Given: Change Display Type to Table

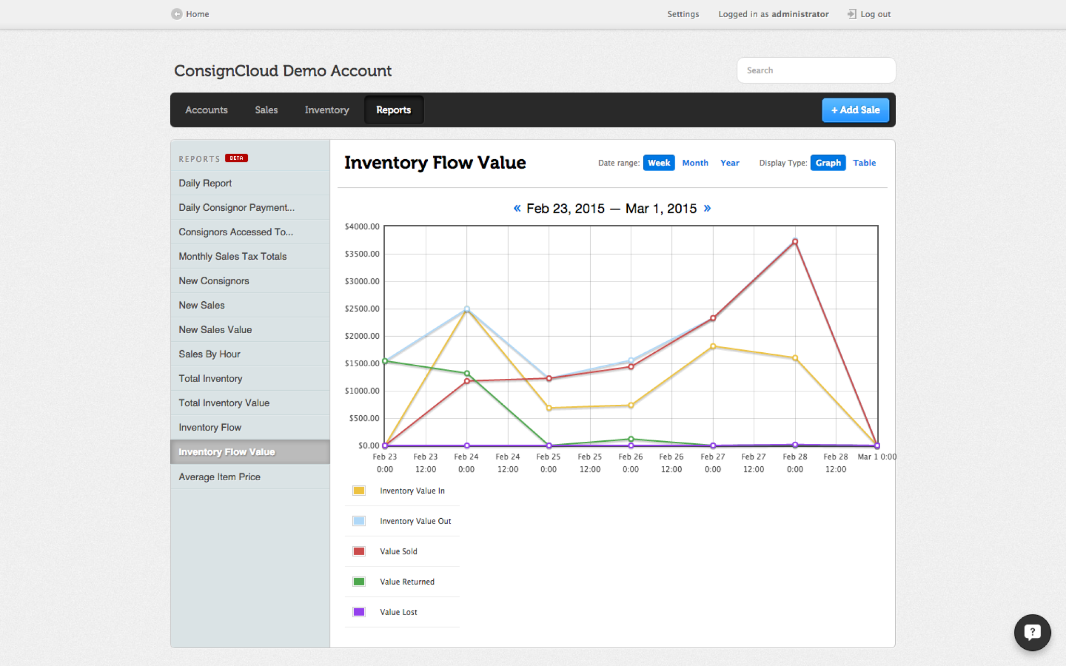Looking at the screenshot, I should (864, 163).
